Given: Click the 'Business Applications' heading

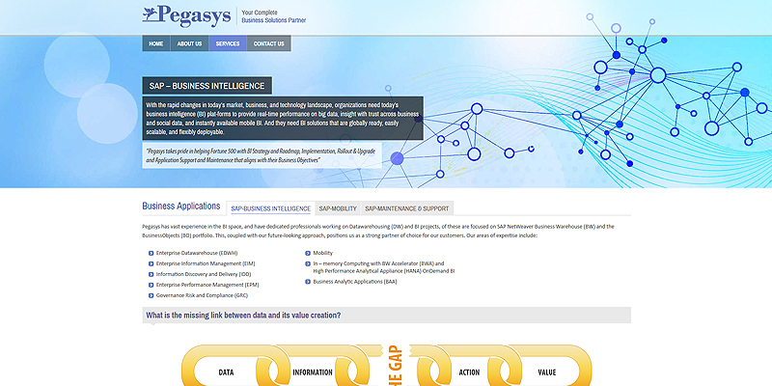Looking at the screenshot, I should click(181, 206).
